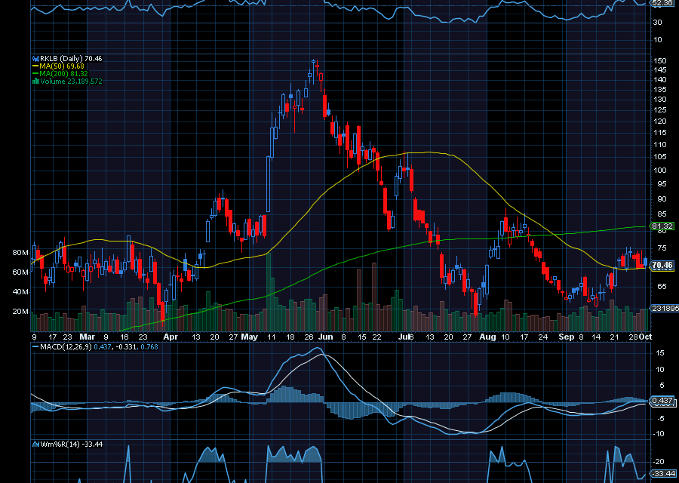Select the RKLB (Daily) 70.46 legend label
The image size is (679, 483).
pyautogui.click(x=71, y=58)
